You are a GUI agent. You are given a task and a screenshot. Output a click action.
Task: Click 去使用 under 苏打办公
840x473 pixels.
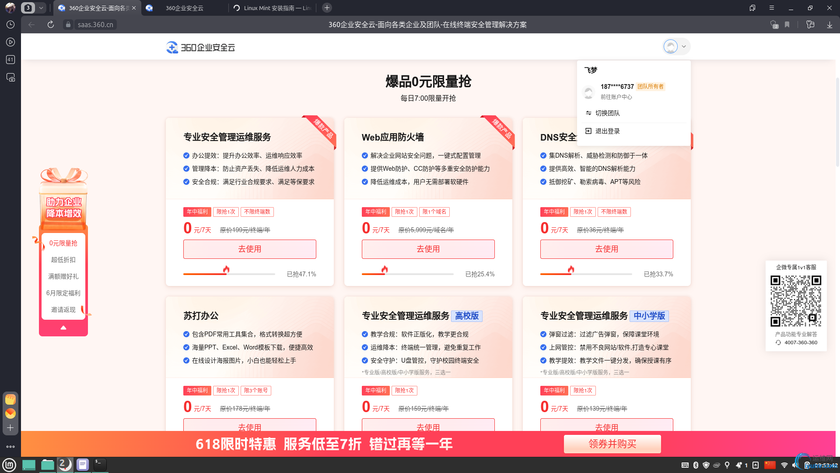point(249,425)
